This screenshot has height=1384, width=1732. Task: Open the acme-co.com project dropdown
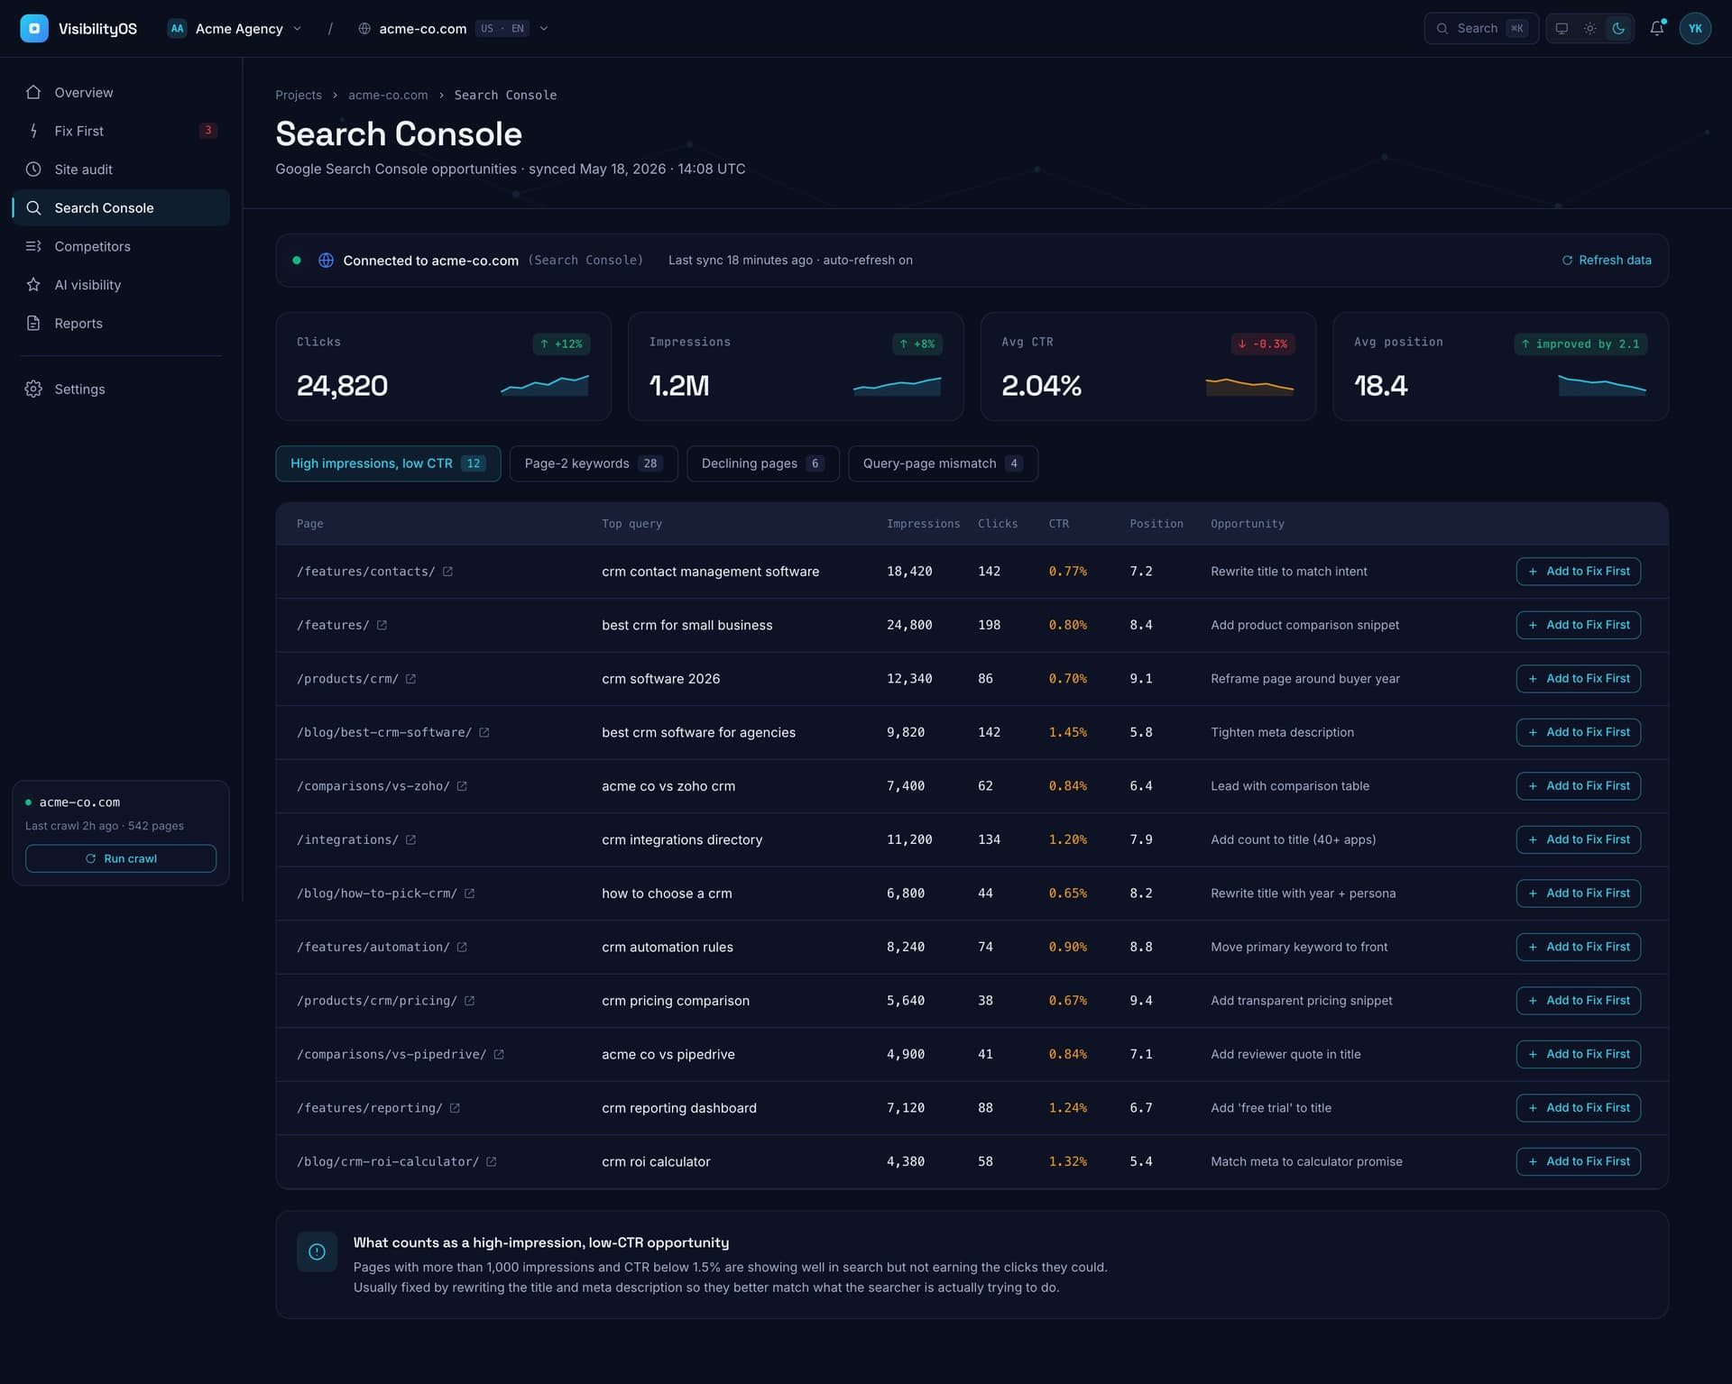453,28
